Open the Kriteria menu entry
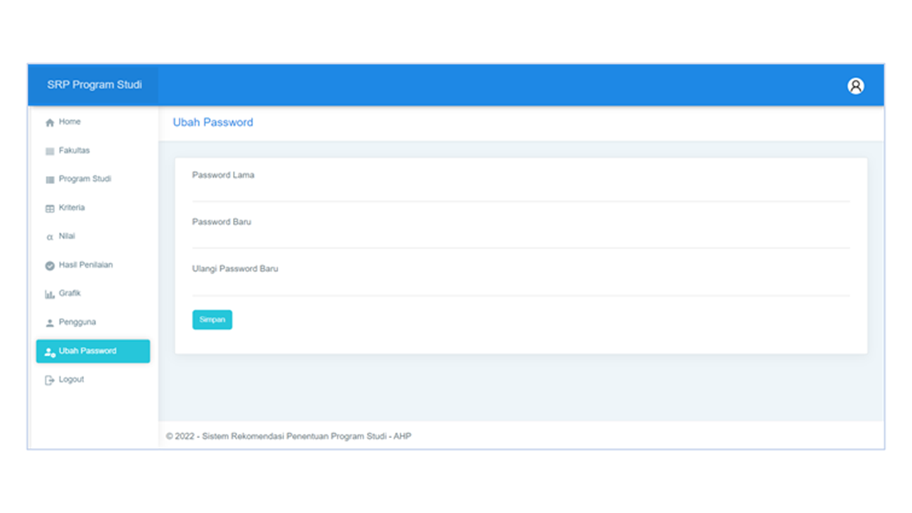Viewport: 912px width, 513px height. (71, 208)
